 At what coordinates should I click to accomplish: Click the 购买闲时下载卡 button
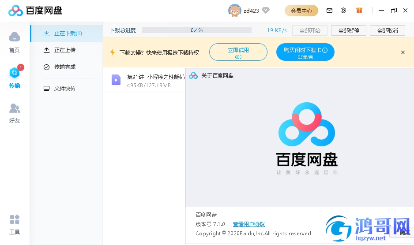305,52
